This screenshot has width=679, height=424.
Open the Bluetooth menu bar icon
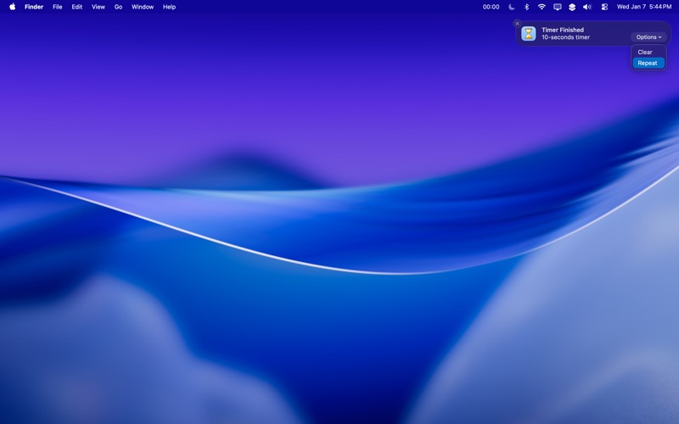point(526,7)
